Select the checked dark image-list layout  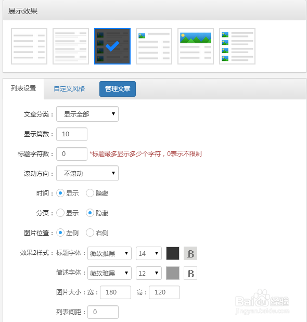coord(112,46)
